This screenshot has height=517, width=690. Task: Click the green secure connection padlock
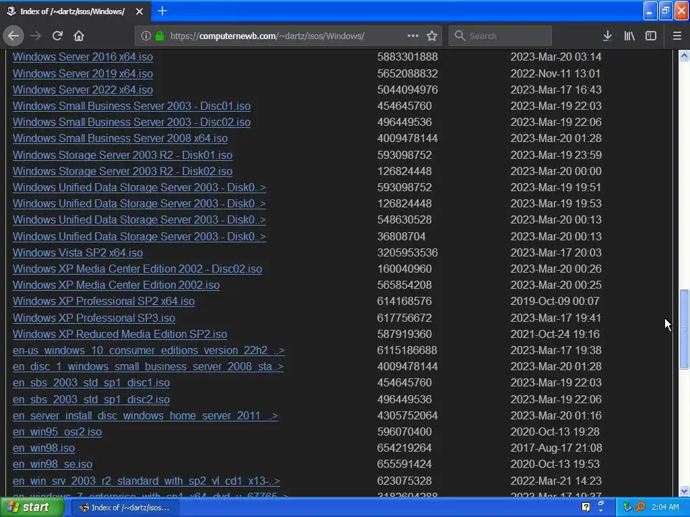click(x=160, y=36)
